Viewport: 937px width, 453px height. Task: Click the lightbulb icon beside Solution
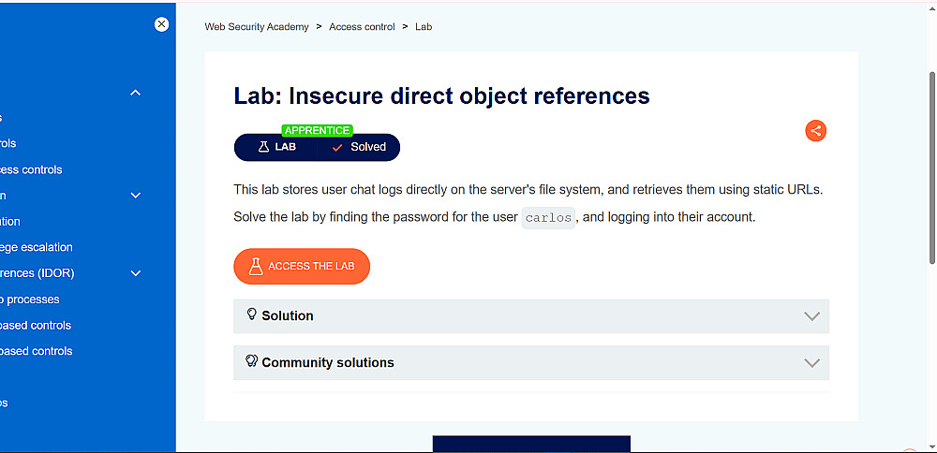[x=251, y=314]
